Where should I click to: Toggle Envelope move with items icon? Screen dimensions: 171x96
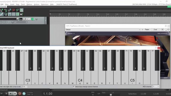point(10,14)
